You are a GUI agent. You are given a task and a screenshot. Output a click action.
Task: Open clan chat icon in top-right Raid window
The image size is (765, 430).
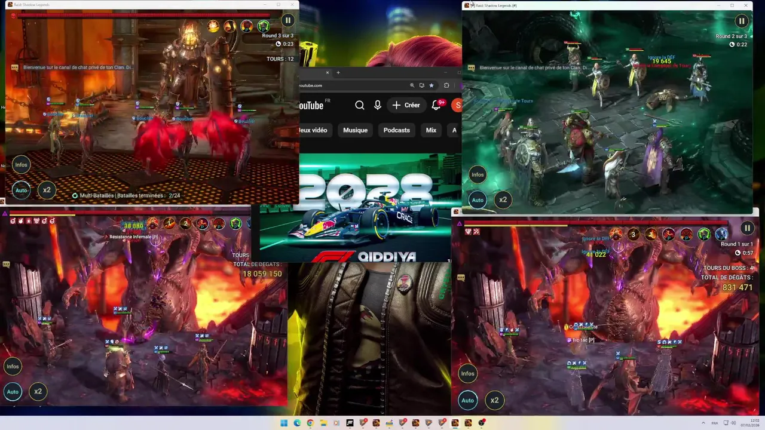pyautogui.click(x=472, y=68)
